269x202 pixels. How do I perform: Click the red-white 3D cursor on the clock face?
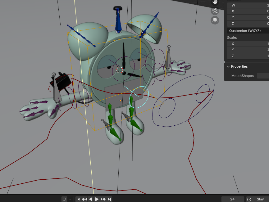point(120,70)
